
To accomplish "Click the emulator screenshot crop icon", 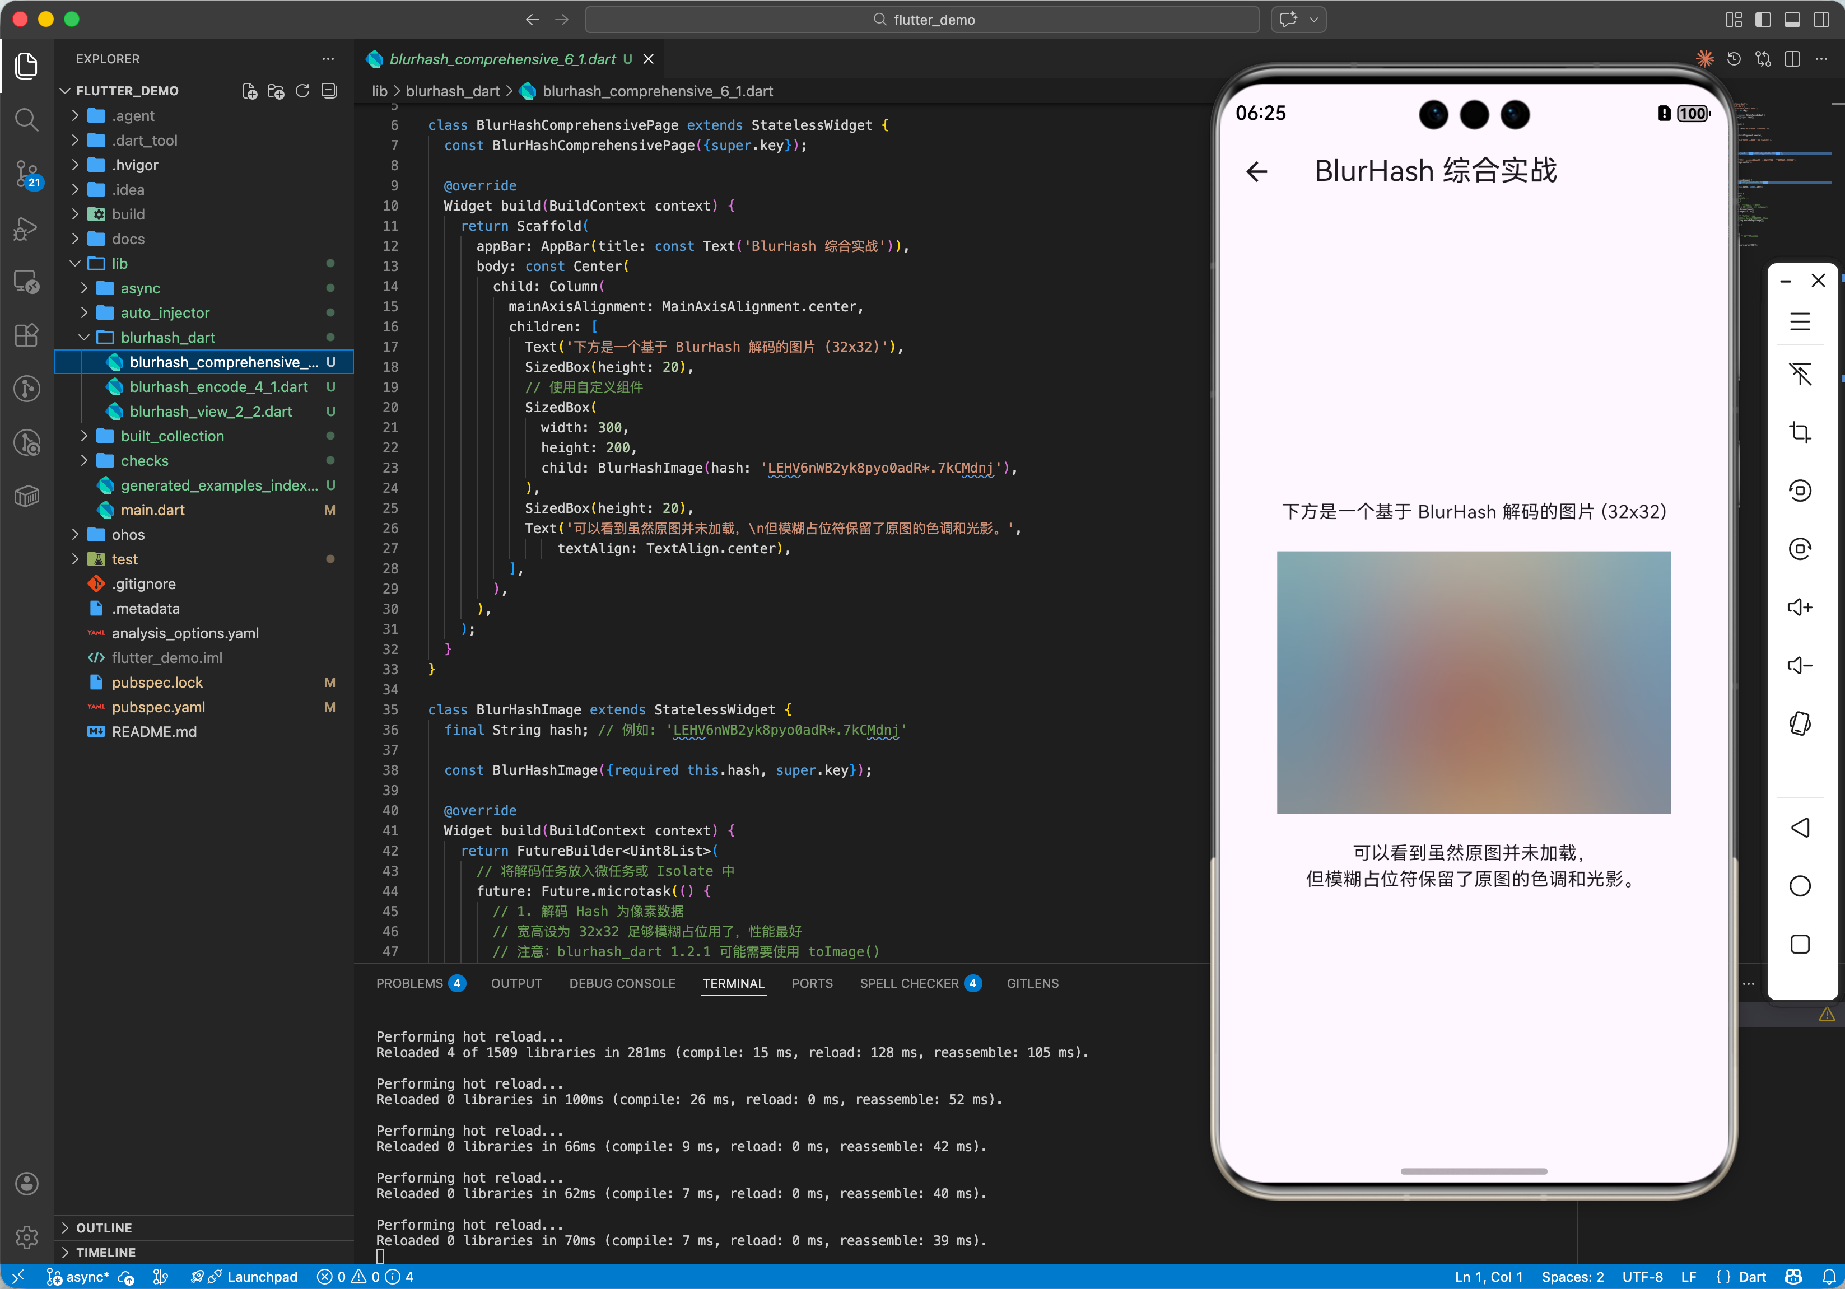I will pos(1799,432).
